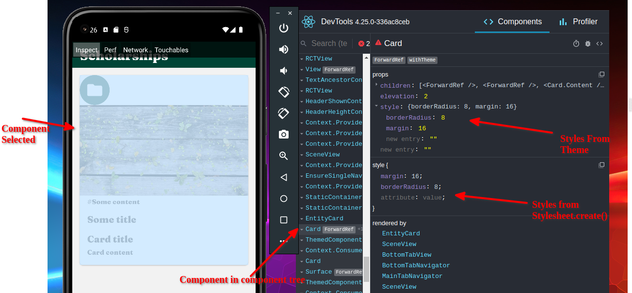Collapse the HeaderShownCont node arrow

pos(302,102)
